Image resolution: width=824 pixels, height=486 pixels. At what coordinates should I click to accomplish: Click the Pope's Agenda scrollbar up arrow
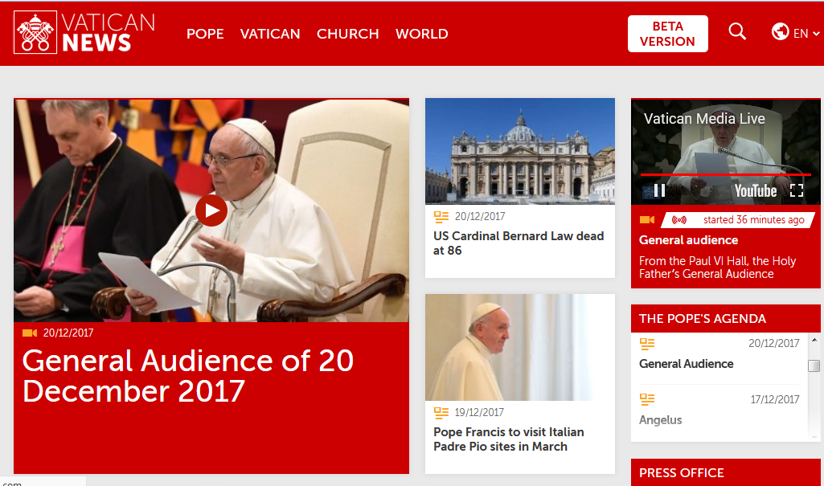tap(814, 341)
